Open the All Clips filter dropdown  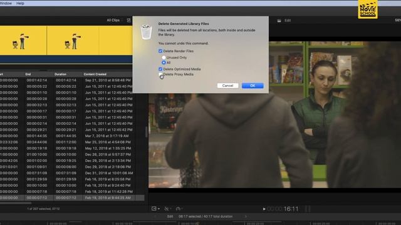click(113, 20)
